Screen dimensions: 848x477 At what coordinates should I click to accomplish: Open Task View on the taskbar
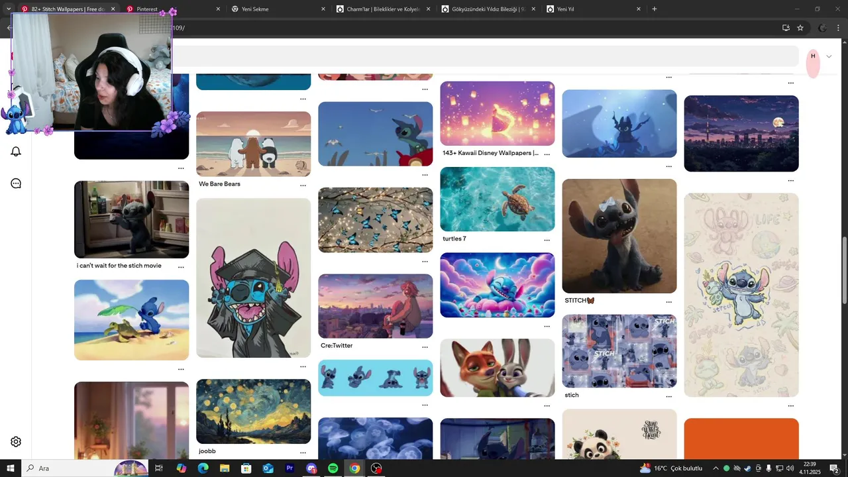(159, 468)
